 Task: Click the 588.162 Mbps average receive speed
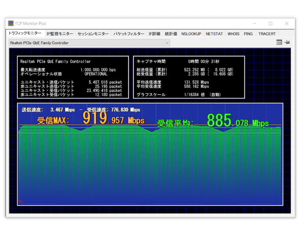(x=196, y=86)
